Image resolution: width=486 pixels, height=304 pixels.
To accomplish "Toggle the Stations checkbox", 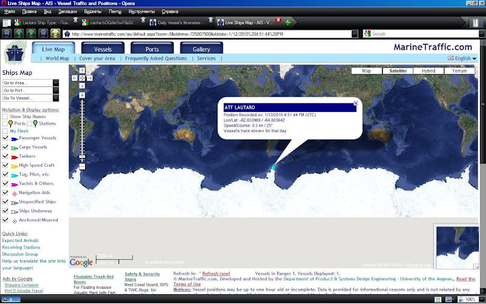I will [29, 123].
